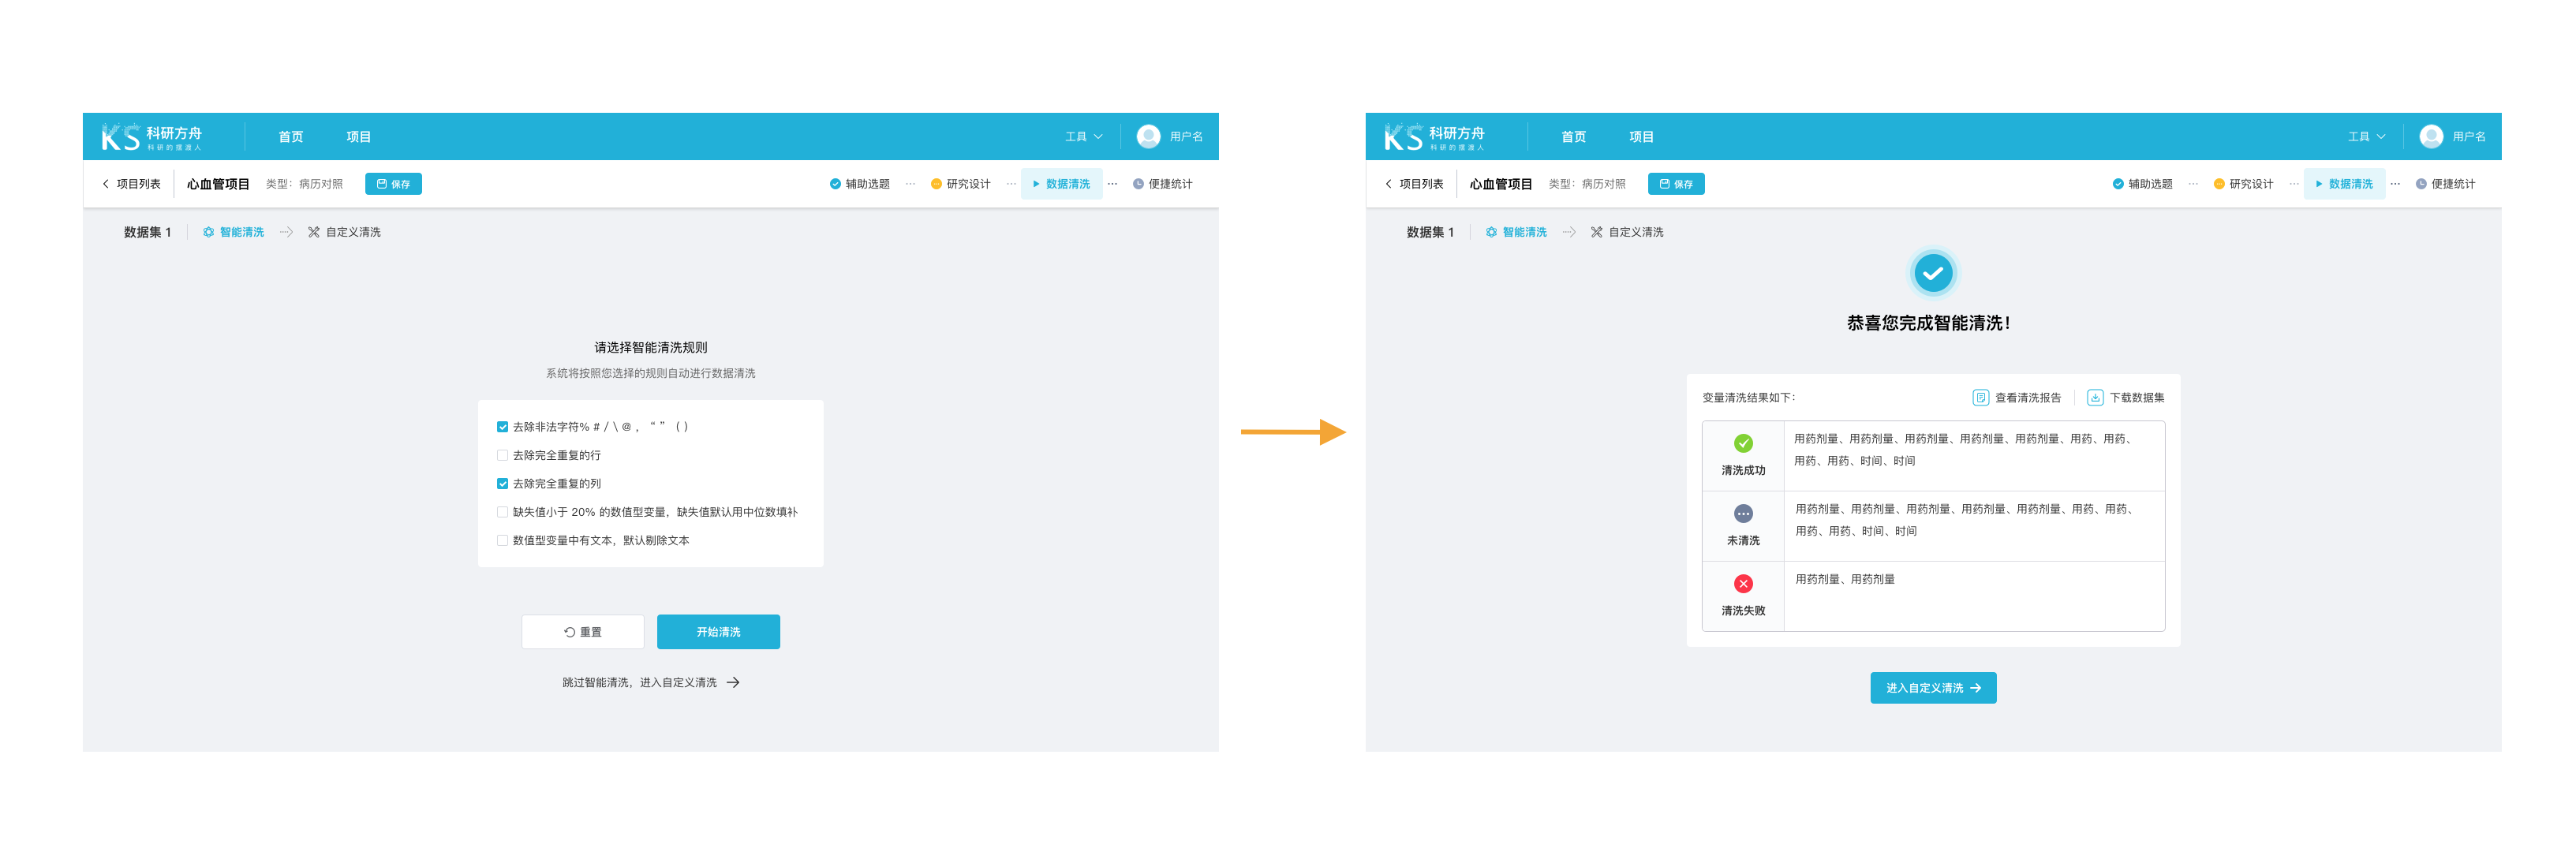Expand 工具 dropdown on rule-selection page

click(x=1083, y=137)
